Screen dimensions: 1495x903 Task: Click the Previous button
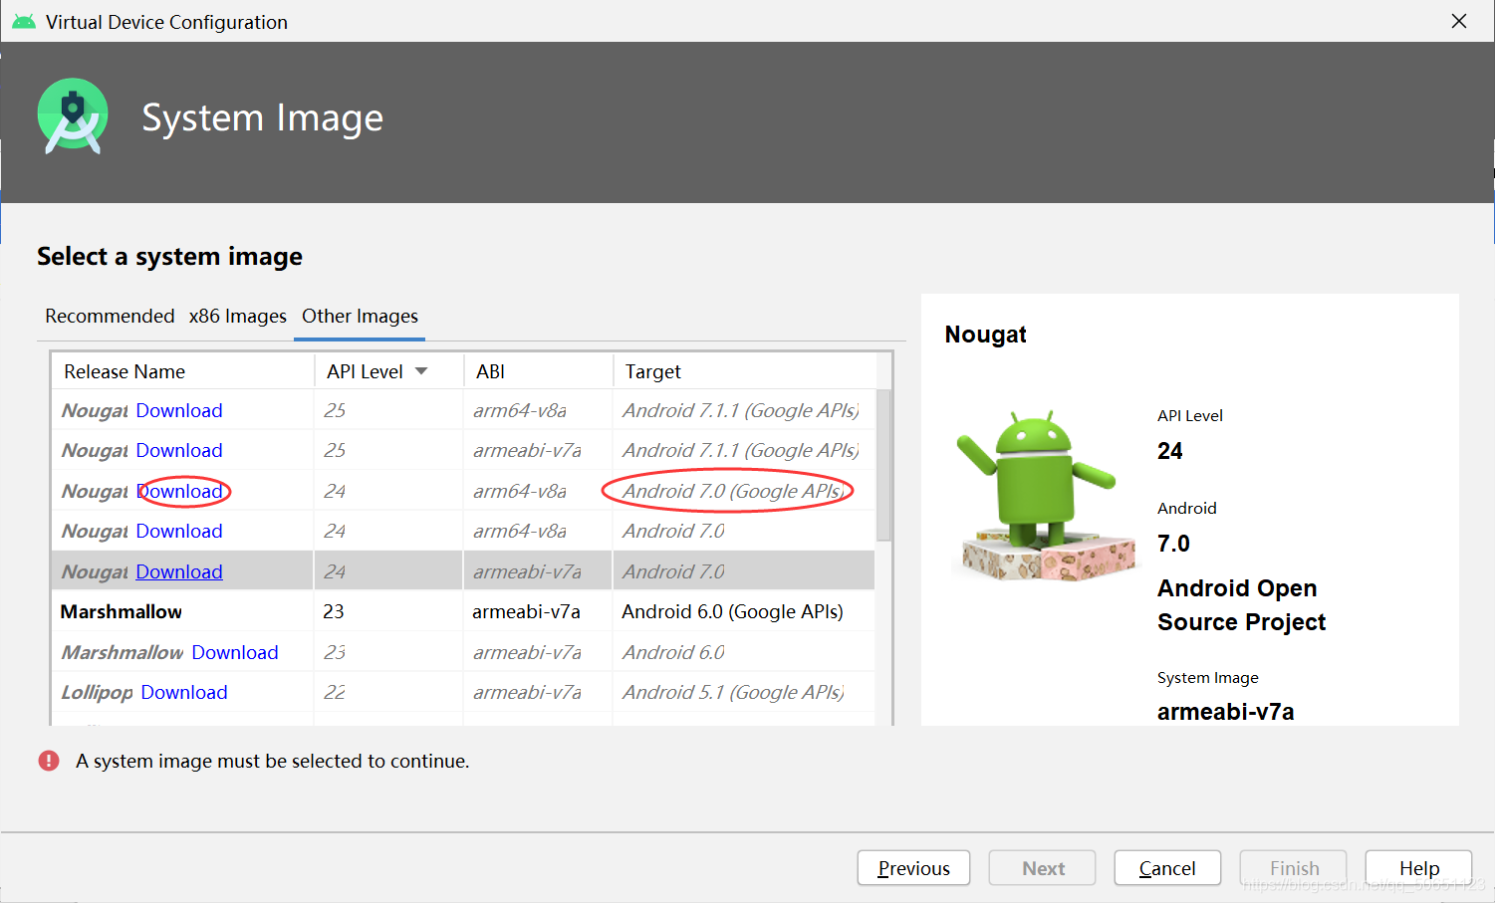coord(913,868)
